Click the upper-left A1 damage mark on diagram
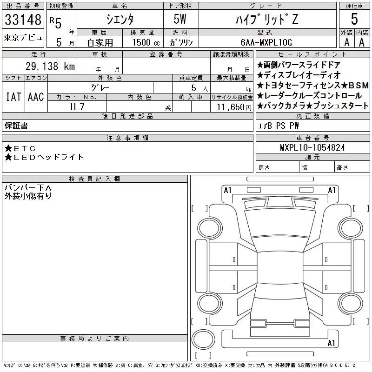This screenshot has width=372, height=372. pos(227,190)
